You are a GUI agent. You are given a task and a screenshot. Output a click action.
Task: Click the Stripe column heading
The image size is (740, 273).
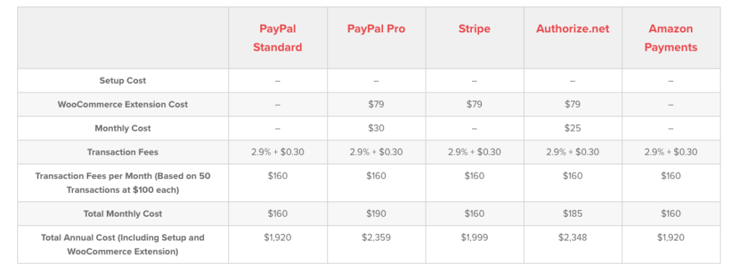[474, 29]
